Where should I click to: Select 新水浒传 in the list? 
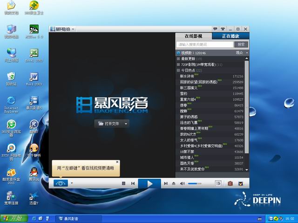pyautogui.click(x=210, y=76)
